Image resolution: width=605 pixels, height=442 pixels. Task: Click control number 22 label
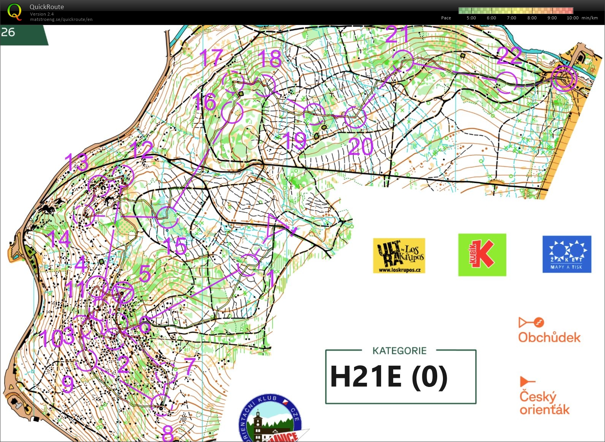[x=509, y=55]
